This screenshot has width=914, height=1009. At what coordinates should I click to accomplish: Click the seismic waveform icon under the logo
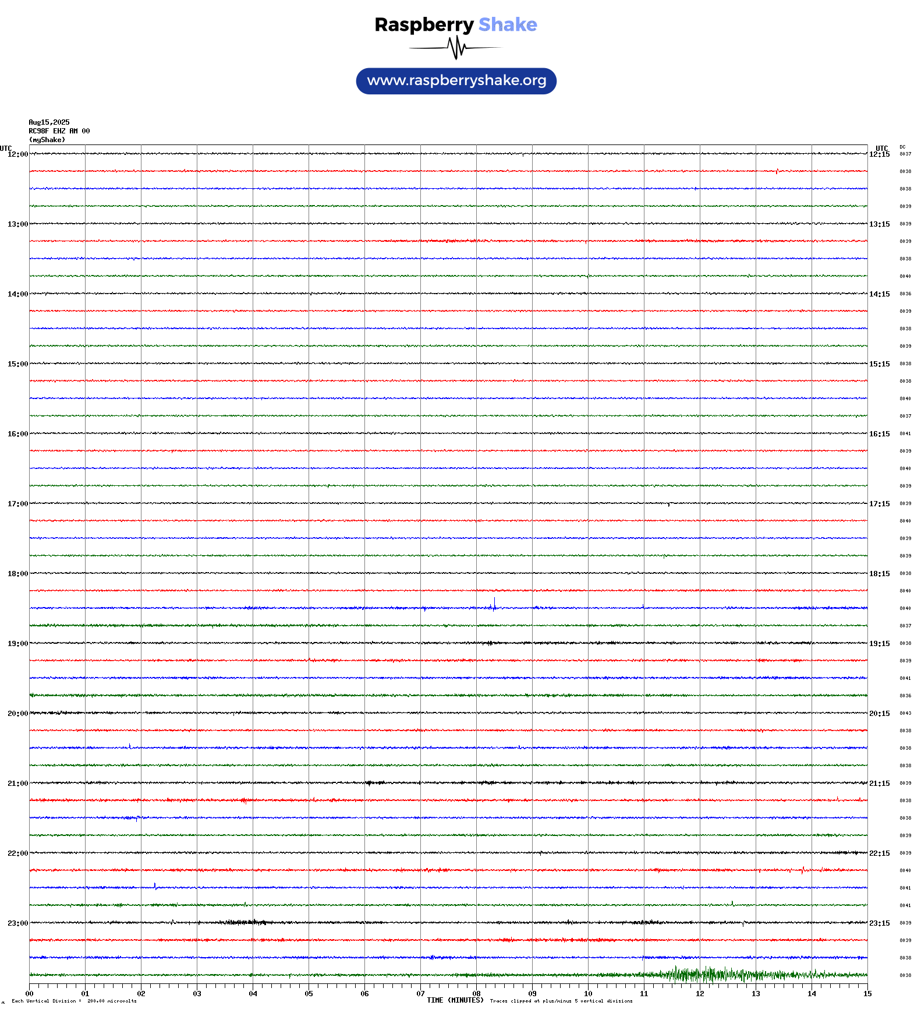point(456,48)
